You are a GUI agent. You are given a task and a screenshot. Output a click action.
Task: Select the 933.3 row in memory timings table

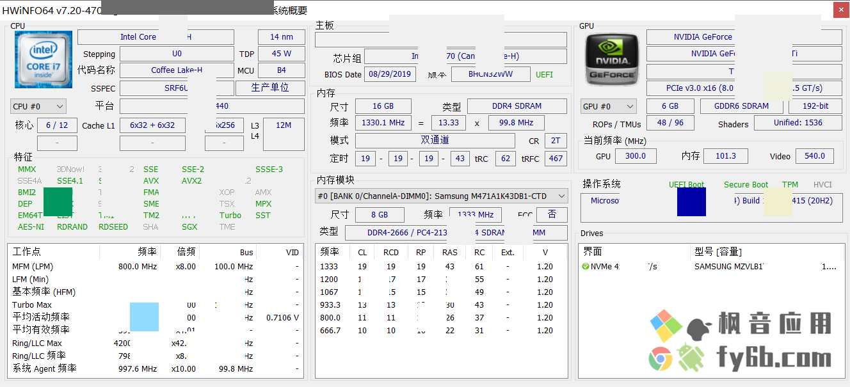[442, 305]
